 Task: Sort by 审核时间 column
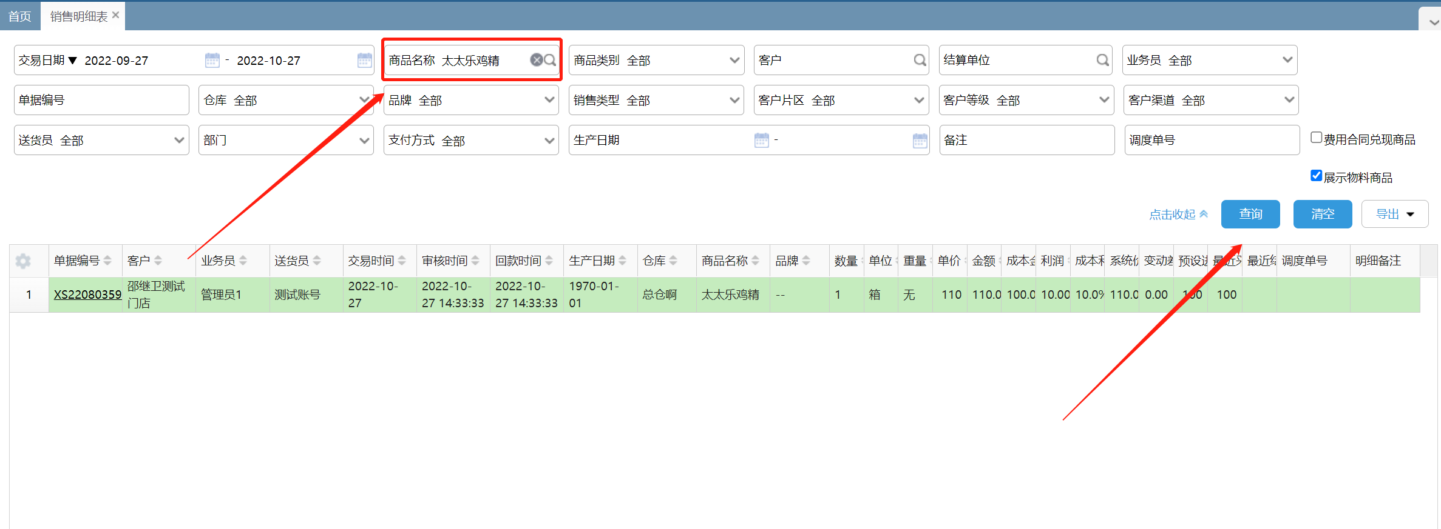click(x=475, y=261)
